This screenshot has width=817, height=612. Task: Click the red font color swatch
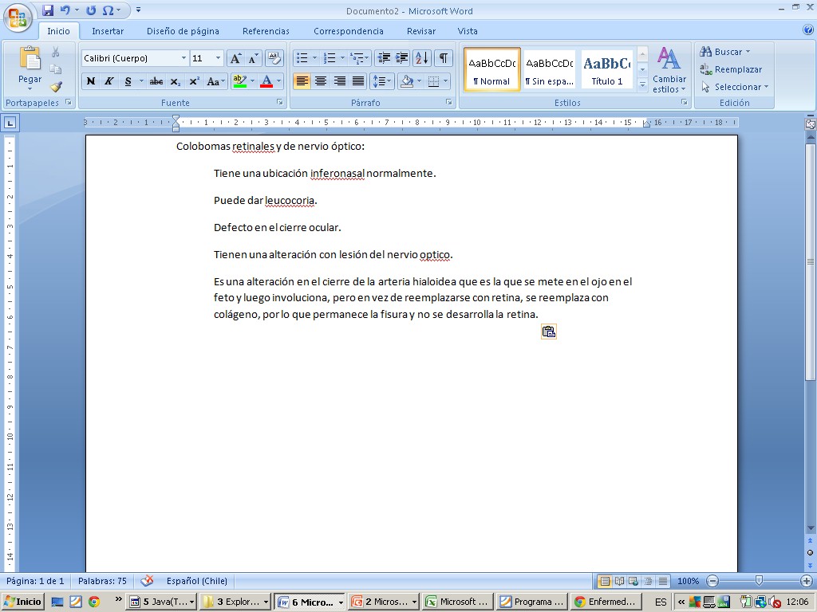(x=266, y=81)
